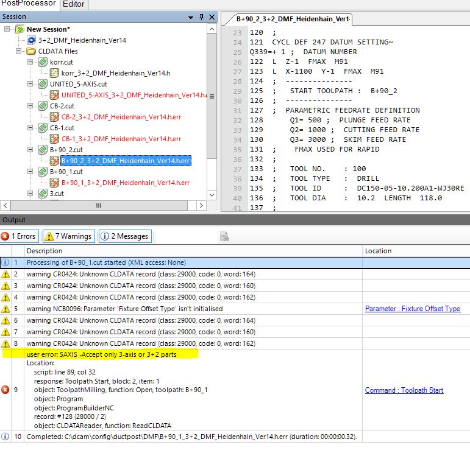Toggle the 2 Messages filter
The height and width of the screenshot is (453, 470).
pyautogui.click(x=125, y=236)
